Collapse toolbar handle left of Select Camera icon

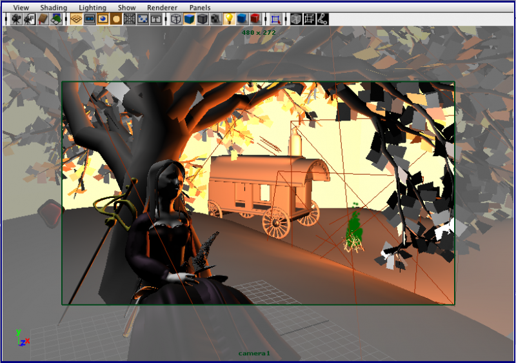[x=6, y=19]
